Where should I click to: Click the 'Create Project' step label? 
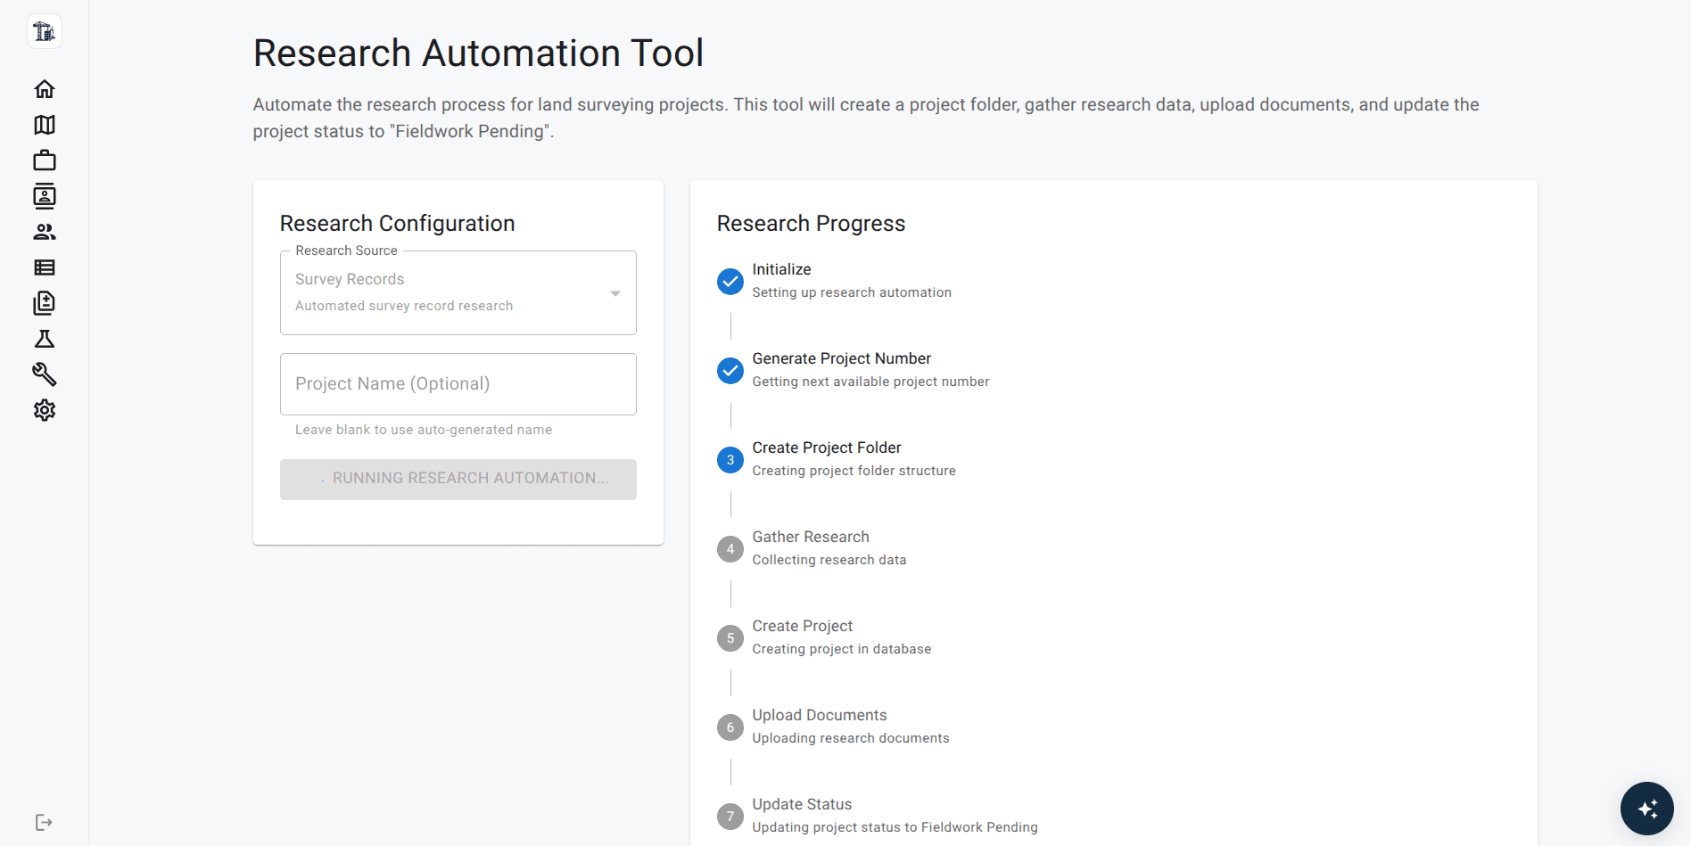point(803,626)
